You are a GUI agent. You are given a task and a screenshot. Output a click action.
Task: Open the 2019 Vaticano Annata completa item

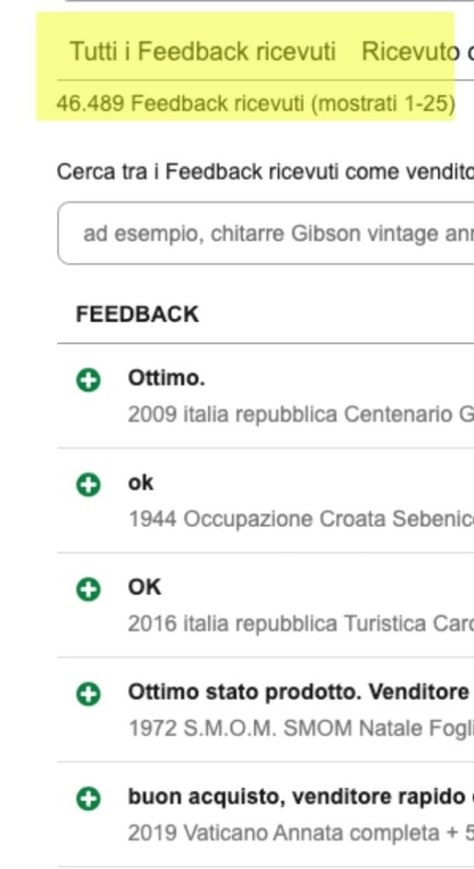pos(301,833)
